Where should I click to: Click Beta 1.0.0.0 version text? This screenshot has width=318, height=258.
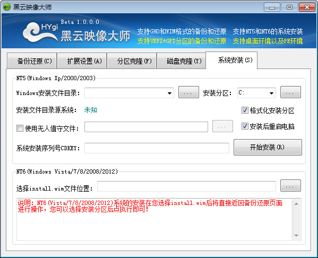[x=80, y=22]
